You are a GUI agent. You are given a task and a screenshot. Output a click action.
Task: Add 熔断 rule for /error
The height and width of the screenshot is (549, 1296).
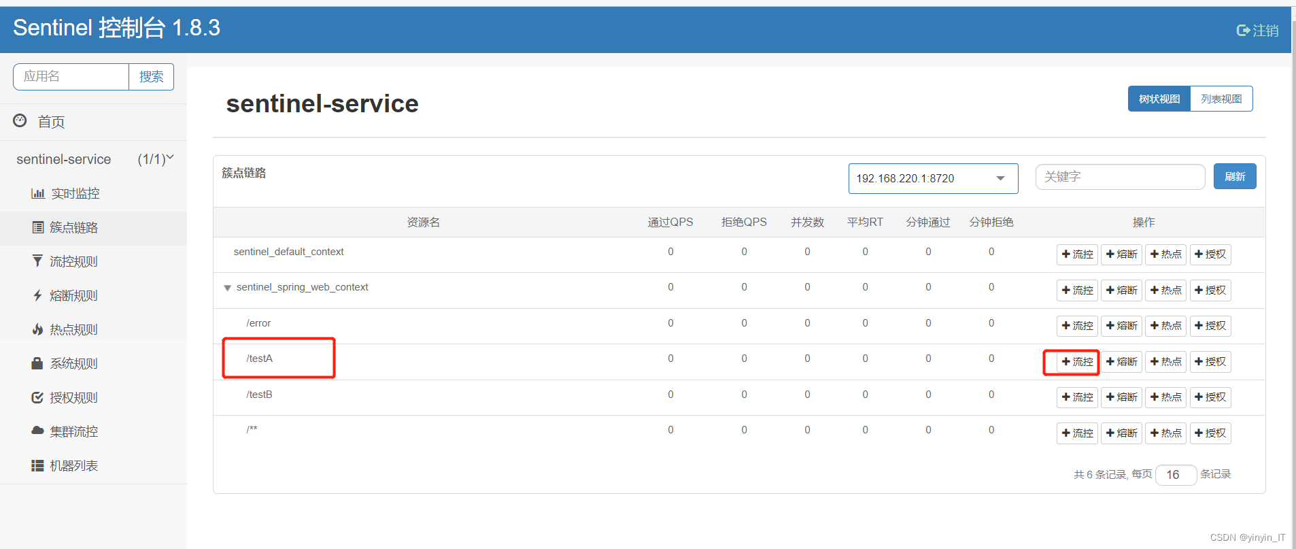tap(1121, 326)
